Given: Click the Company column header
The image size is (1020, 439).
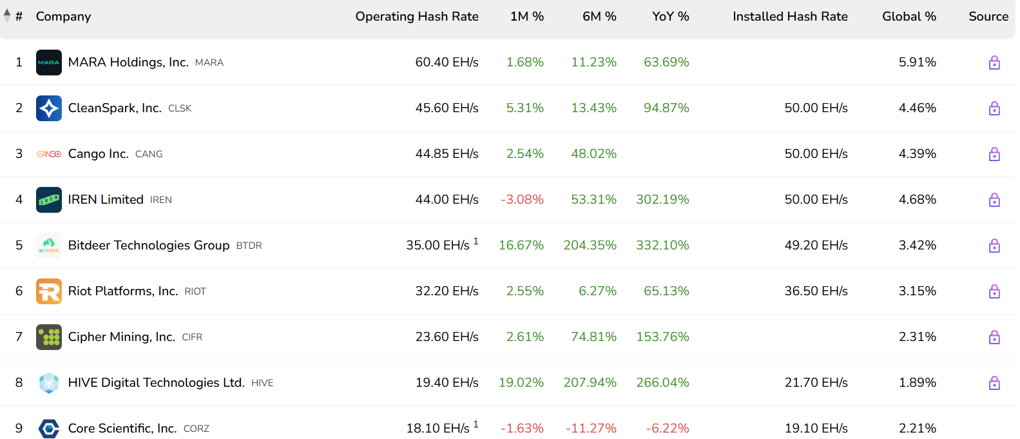Looking at the screenshot, I should 63,17.
